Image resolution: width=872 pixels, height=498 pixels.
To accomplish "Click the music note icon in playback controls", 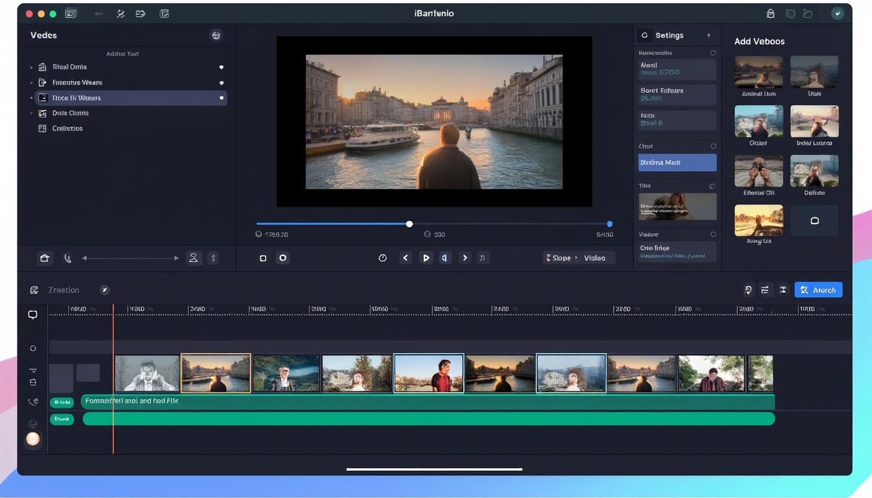I will pyautogui.click(x=482, y=258).
